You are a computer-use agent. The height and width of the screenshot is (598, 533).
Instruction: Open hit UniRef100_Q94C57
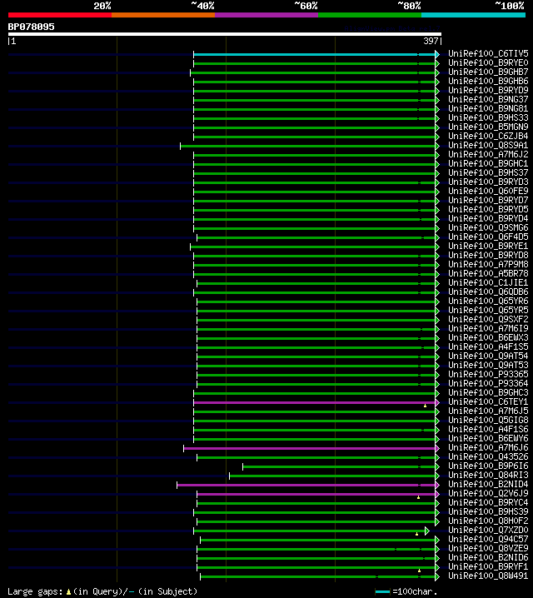(x=488, y=539)
